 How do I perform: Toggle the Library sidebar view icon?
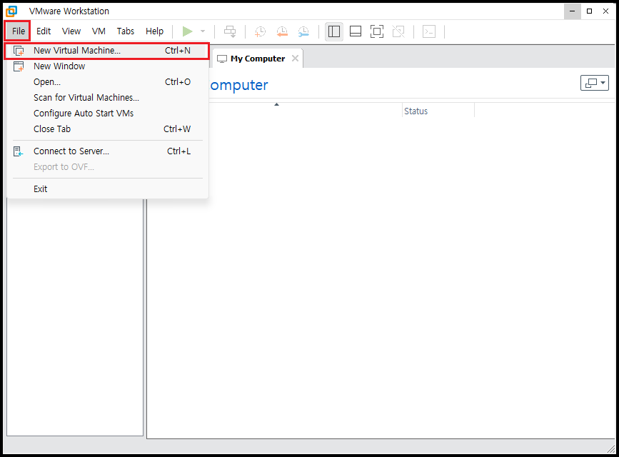point(334,31)
